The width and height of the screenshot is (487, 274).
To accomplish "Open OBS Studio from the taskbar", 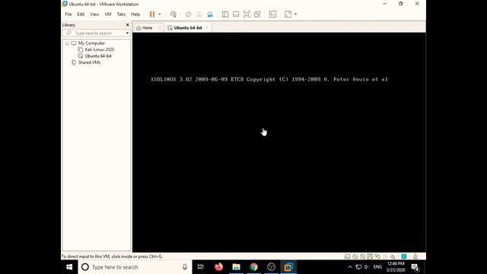I will coord(271,267).
